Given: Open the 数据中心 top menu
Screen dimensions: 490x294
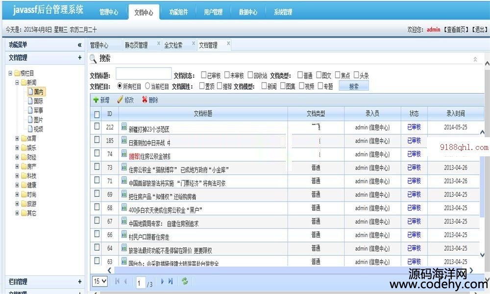Looking at the screenshot, I should [x=248, y=13].
